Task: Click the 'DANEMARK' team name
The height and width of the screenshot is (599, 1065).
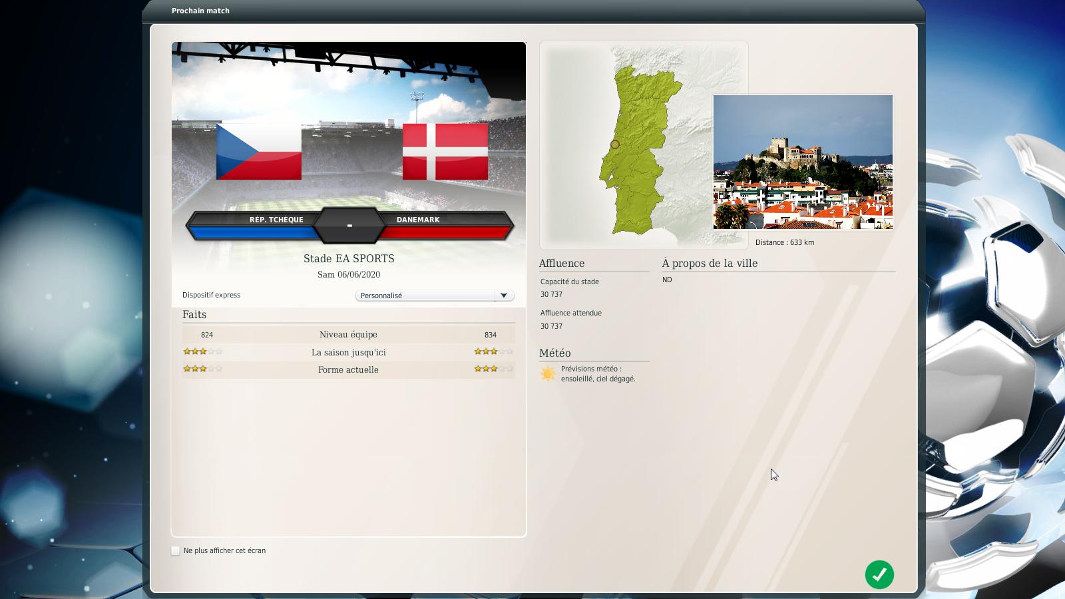Action: [x=418, y=220]
